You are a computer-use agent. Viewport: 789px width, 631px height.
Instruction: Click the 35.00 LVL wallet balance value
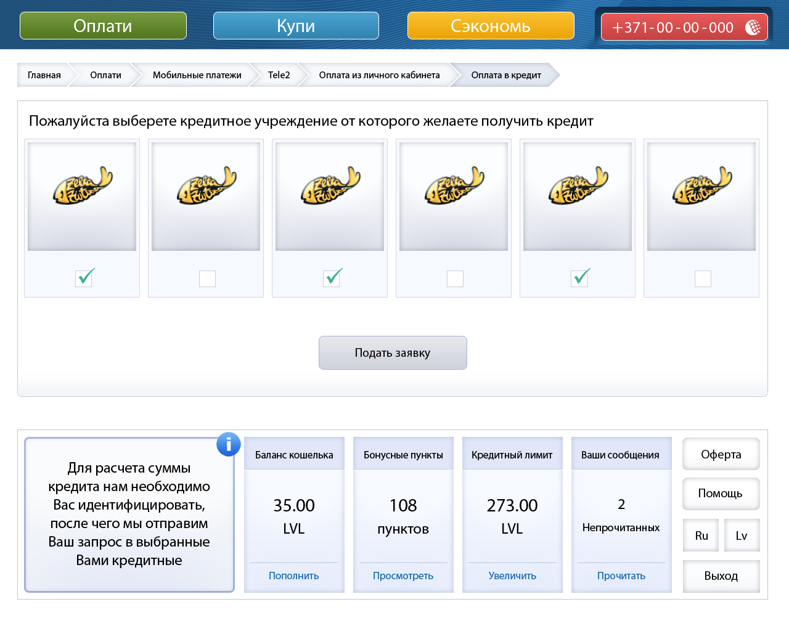(x=294, y=516)
